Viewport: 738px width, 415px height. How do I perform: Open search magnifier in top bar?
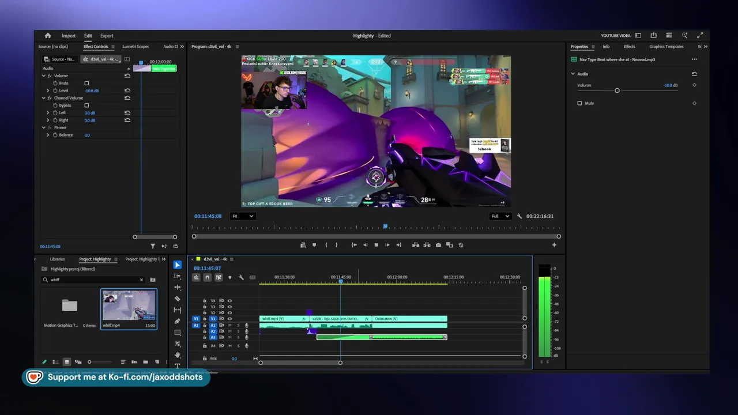pos(684,36)
